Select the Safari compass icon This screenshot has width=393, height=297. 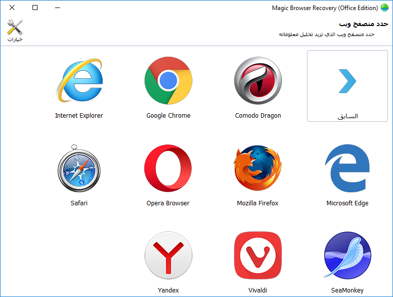tap(79, 168)
